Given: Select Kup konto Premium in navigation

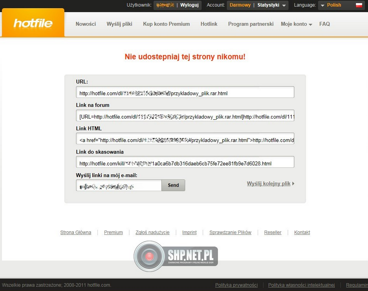Looking at the screenshot, I should (167, 24).
